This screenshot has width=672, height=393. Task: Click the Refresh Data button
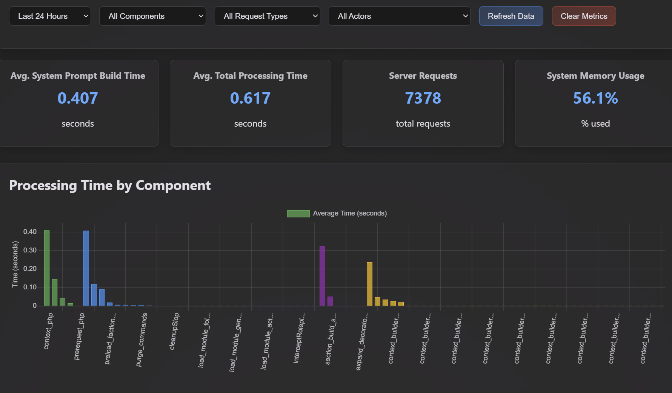click(511, 16)
